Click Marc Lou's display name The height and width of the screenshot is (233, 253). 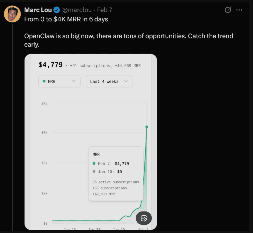click(x=38, y=10)
